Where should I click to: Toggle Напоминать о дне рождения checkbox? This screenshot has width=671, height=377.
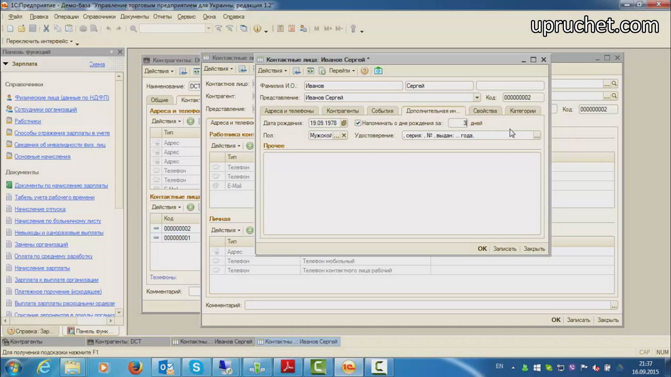[x=358, y=123]
